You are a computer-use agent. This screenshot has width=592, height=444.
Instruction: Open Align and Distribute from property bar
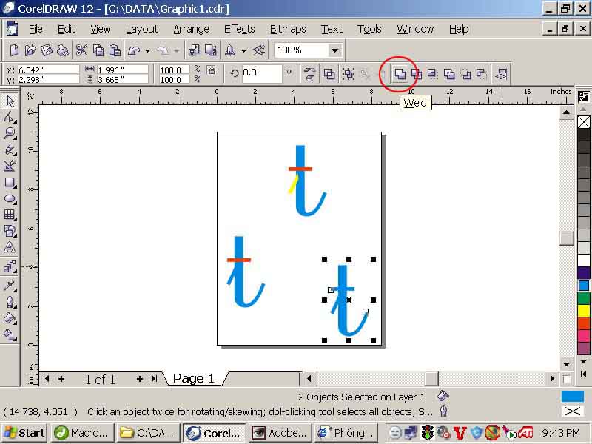pos(502,73)
